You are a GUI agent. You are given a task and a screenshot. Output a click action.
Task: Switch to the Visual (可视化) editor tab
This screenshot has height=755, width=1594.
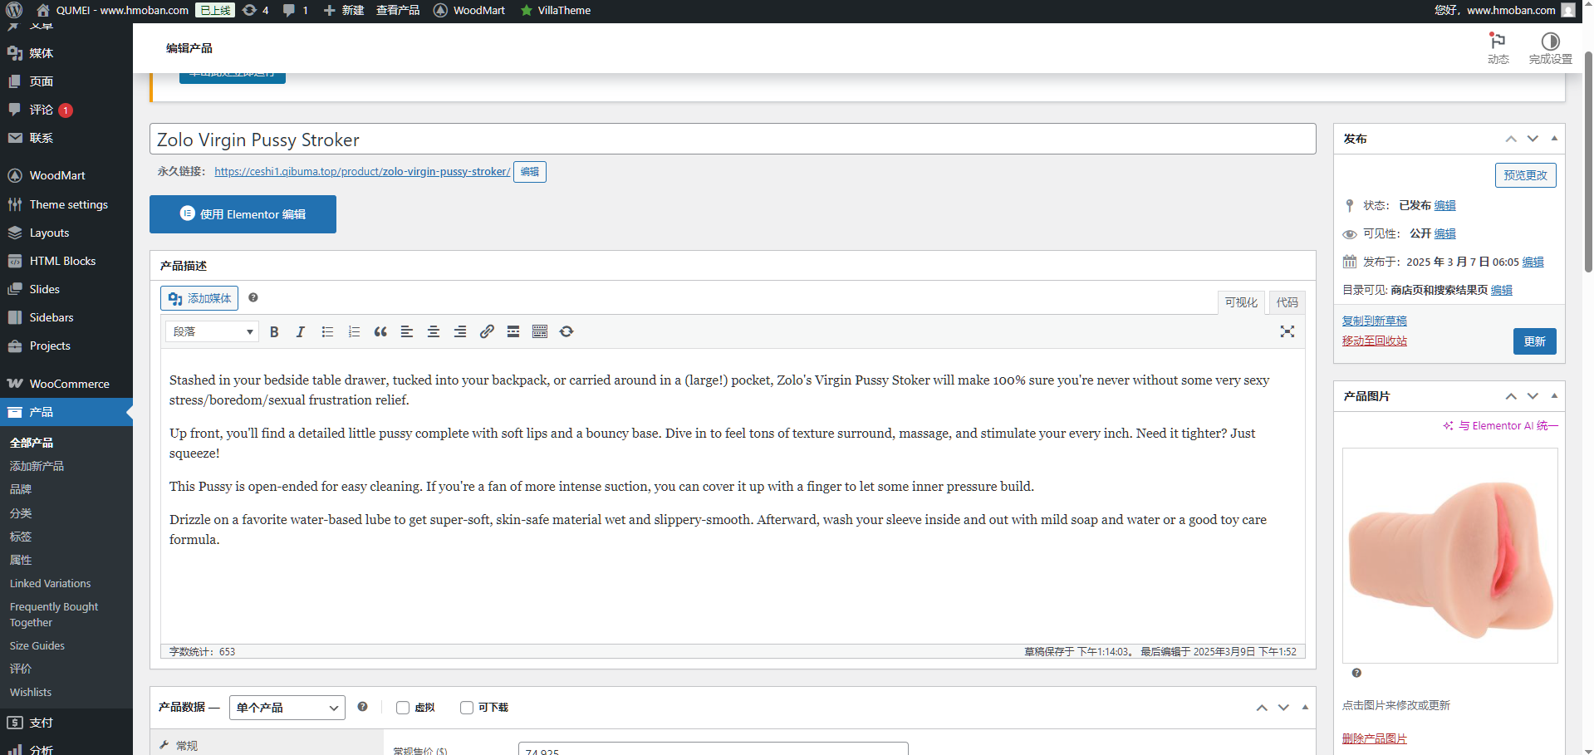tap(1241, 302)
